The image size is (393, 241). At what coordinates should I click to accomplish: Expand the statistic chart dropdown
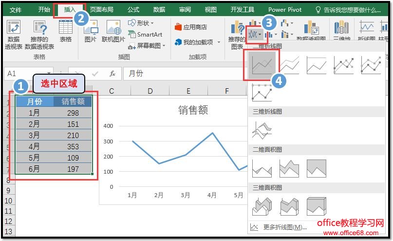276,34
